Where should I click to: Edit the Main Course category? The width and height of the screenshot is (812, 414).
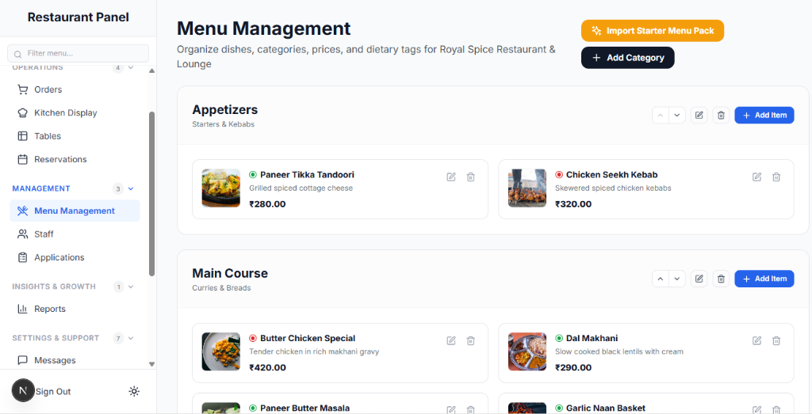tap(699, 279)
